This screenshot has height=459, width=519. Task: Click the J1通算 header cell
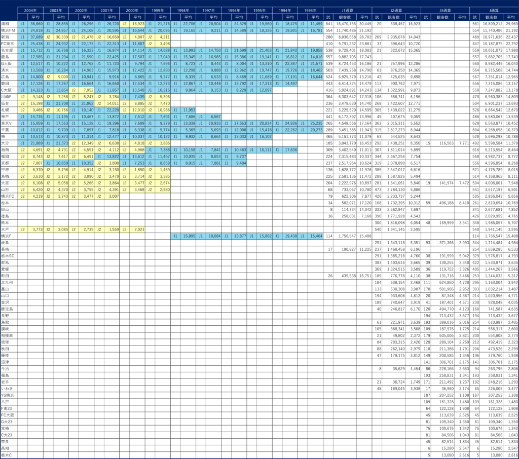point(348,10)
